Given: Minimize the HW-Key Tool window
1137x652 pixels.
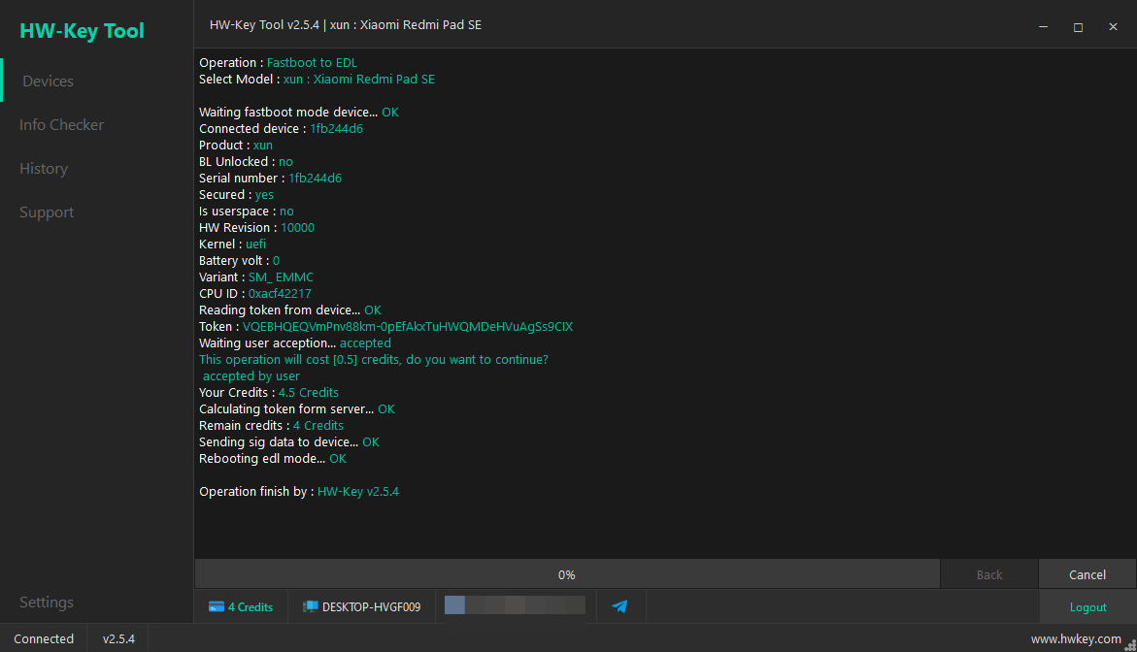Looking at the screenshot, I should pyautogui.click(x=1044, y=27).
